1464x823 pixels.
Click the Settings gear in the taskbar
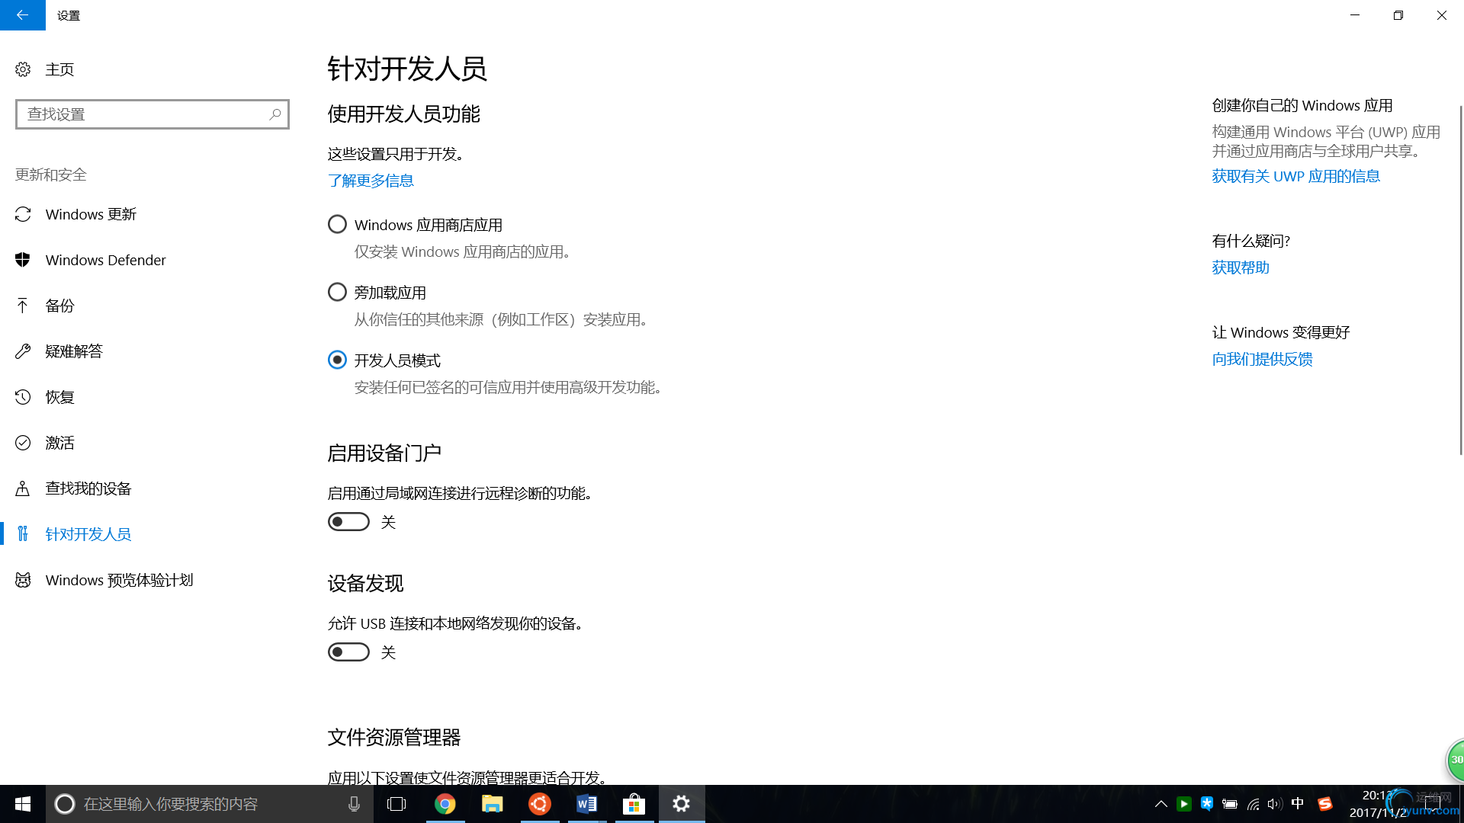coord(682,804)
